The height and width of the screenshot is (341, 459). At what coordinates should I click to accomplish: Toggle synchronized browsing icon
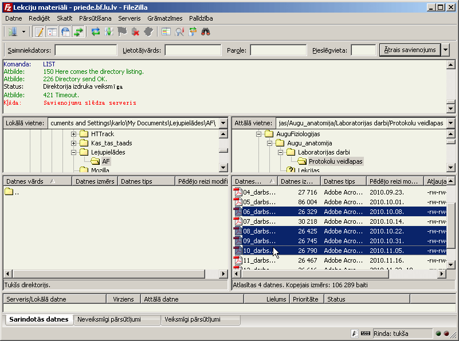point(193,31)
